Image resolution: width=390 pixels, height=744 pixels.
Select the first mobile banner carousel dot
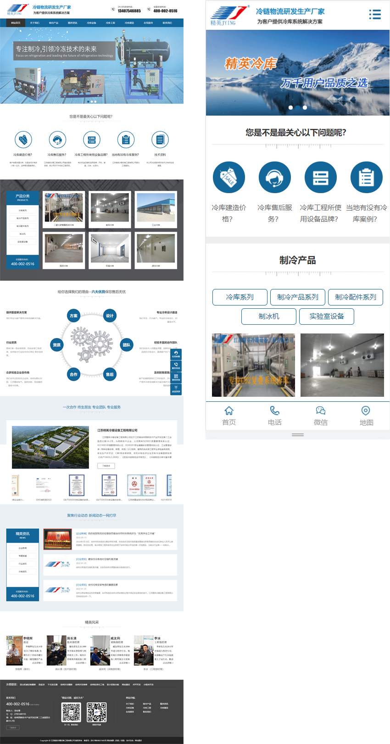point(290,107)
